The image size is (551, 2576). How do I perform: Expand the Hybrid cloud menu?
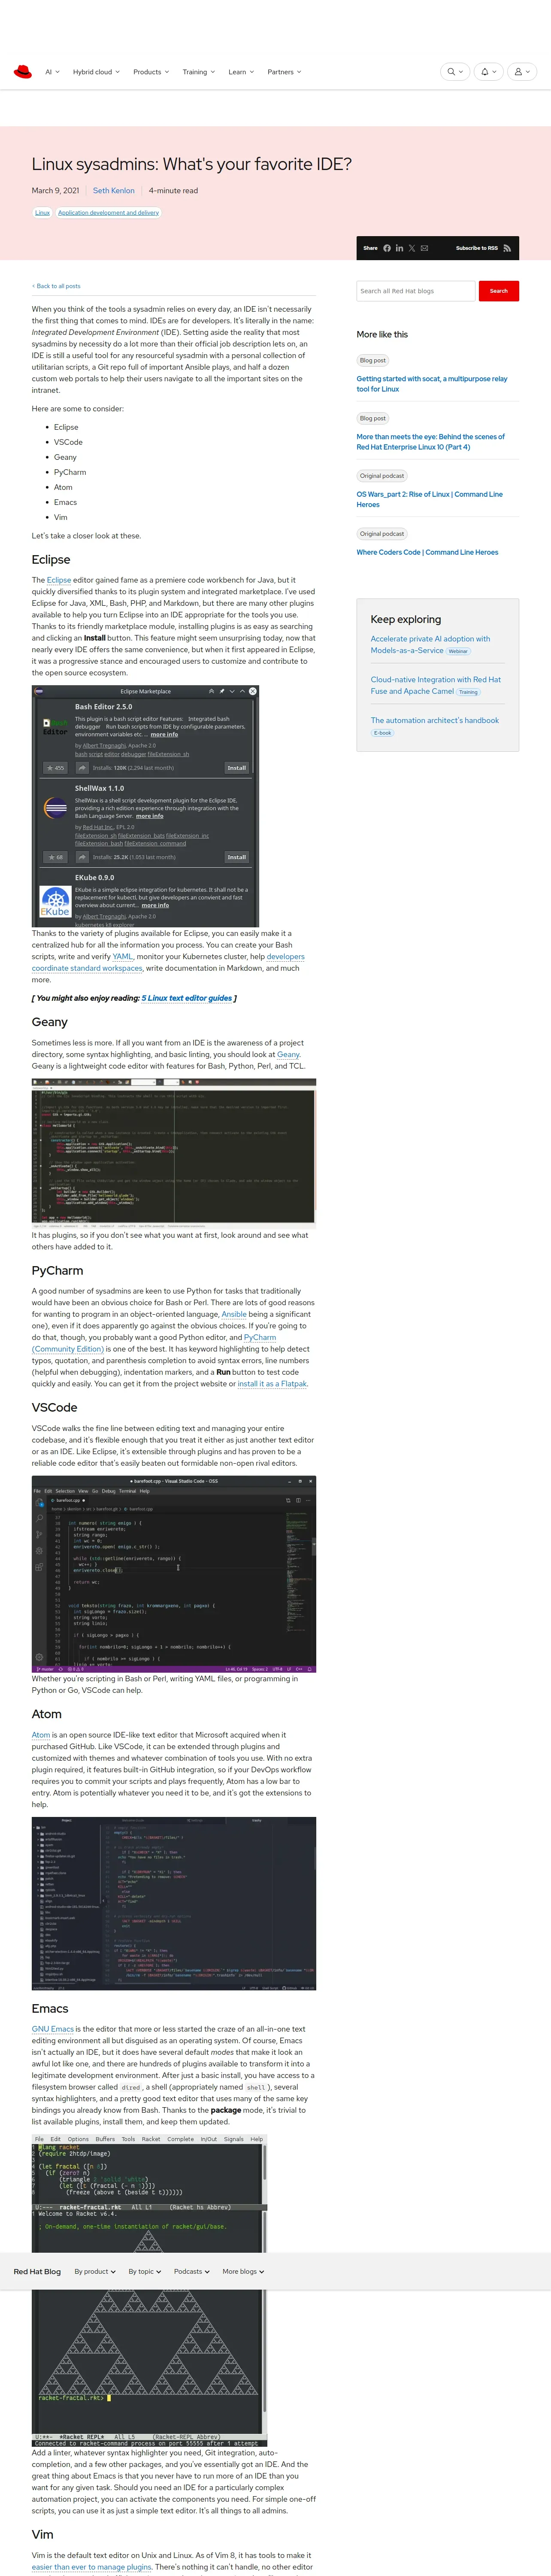[96, 72]
